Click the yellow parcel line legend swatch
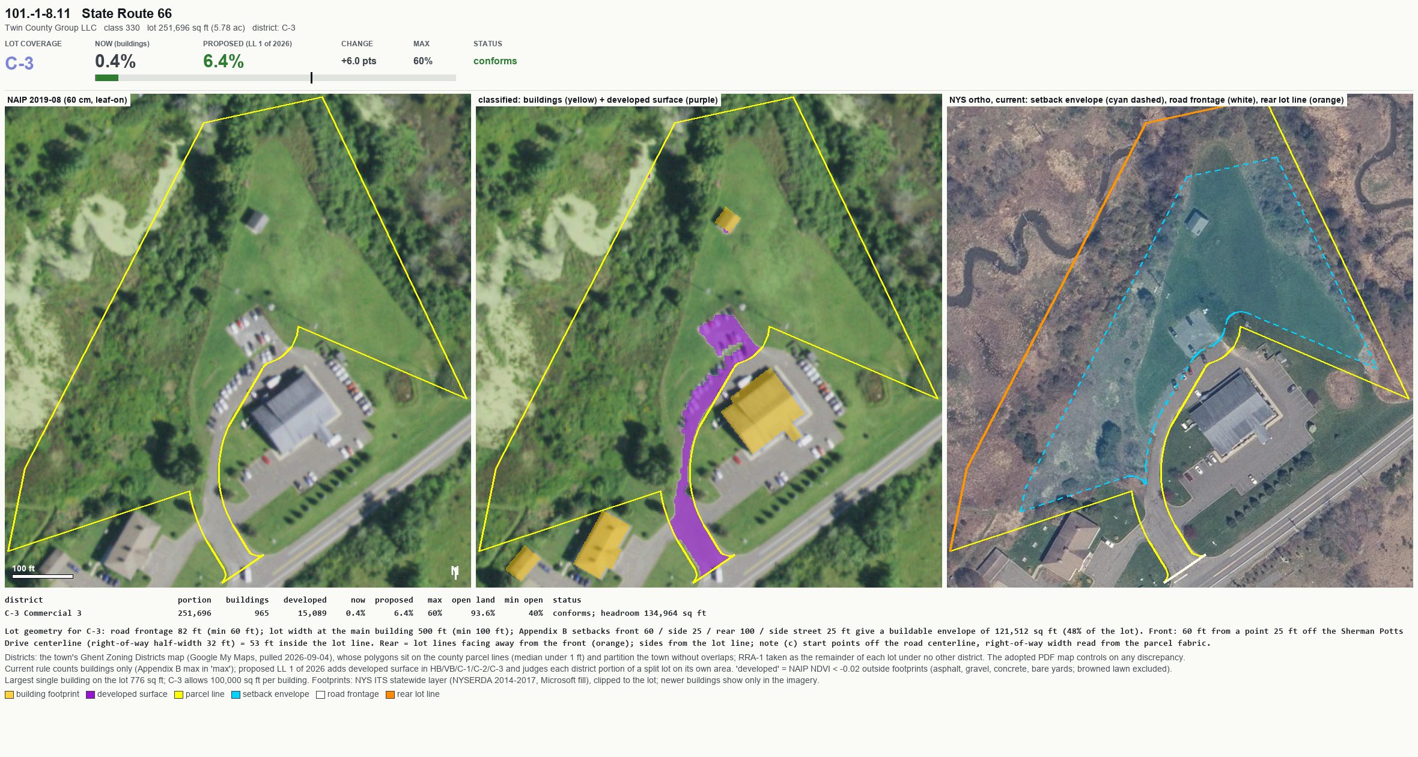Viewport: 1418px width, 757px height. pos(178,695)
